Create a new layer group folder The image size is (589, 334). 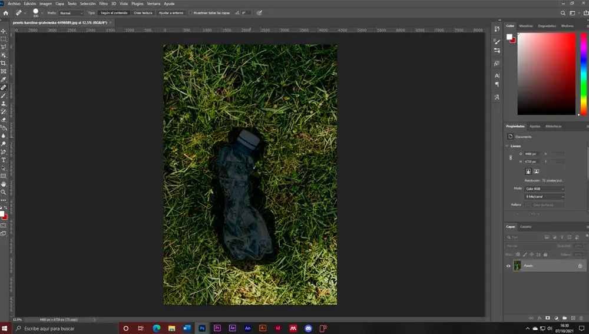[x=565, y=318]
